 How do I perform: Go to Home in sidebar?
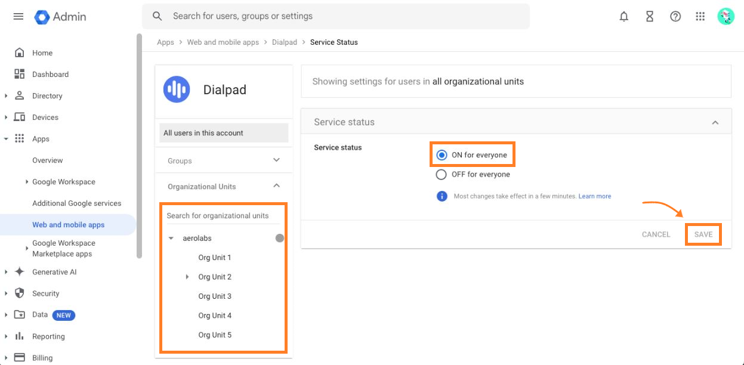coord(42,53)
